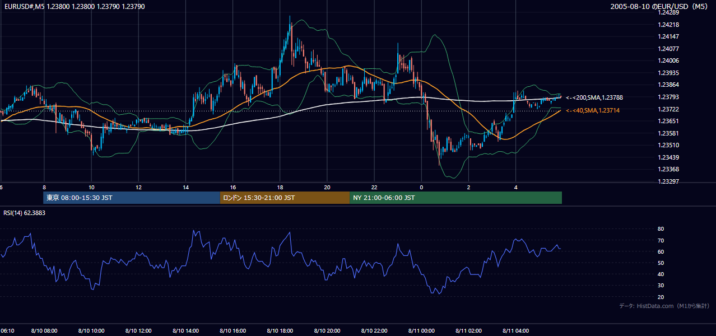Click price axis value 1.24077
The width and height of the screenshot is (716, 336).
pyautogui.click(x=669, y=49)
